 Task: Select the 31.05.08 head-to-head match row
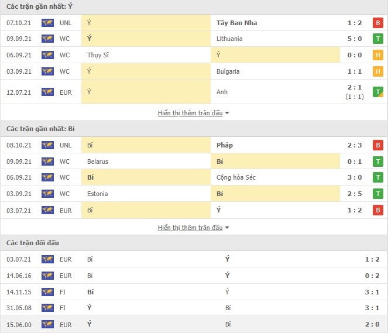pos(194,308)
